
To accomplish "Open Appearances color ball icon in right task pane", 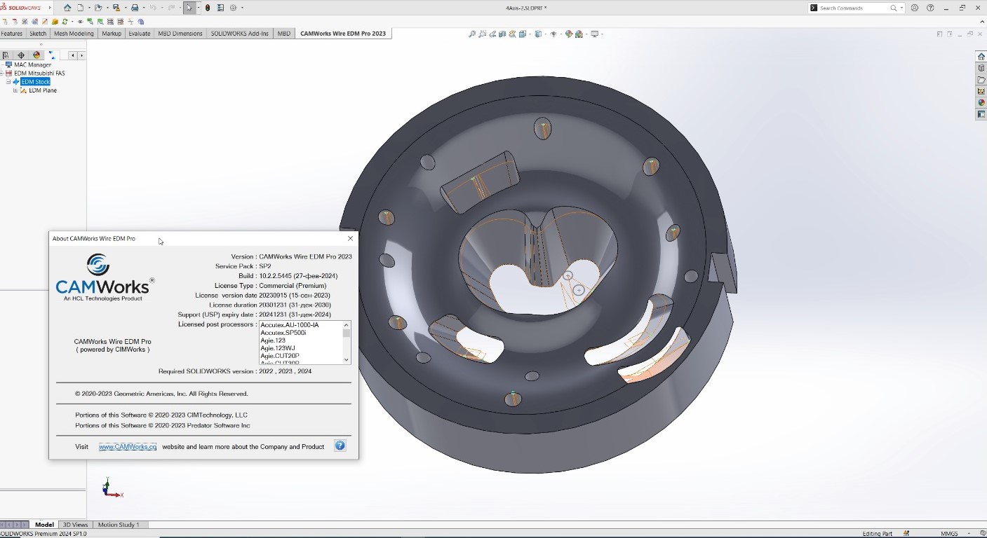I will (981, 102).
